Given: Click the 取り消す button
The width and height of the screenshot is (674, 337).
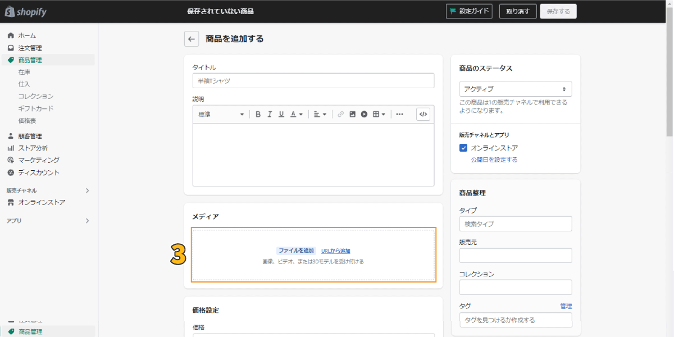Looking at the screenshot, I should pos(517,11).
